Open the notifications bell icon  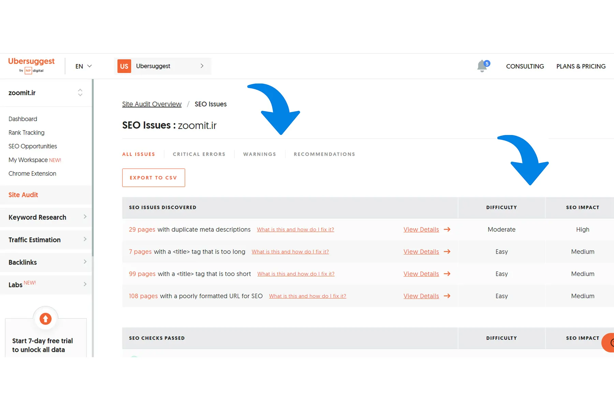482,66
